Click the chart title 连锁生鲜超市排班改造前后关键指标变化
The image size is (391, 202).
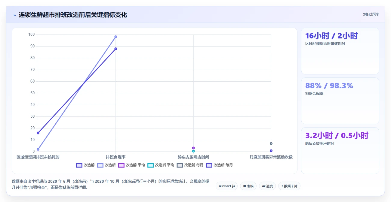click(x=73, y=15)
